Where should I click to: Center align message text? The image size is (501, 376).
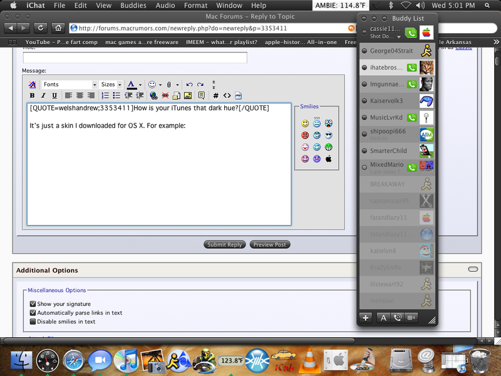tap(80, 95)
